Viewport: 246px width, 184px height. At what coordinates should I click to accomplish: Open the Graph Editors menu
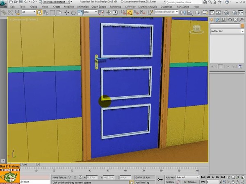click(x=99, y=7)
